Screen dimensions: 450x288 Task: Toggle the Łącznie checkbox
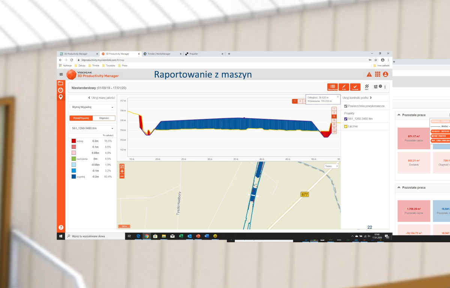(346, 126)
